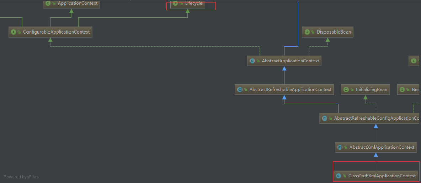This screenshot has width=421, height=183.
Task: Click the class icon on ClassPathXmlApplicationContext
Action: (x=338, y=176)
